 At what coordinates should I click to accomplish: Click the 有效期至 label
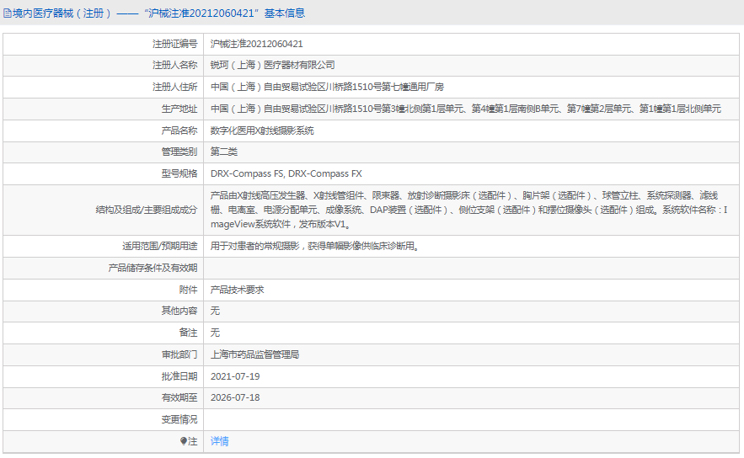[x=179, y=397]
